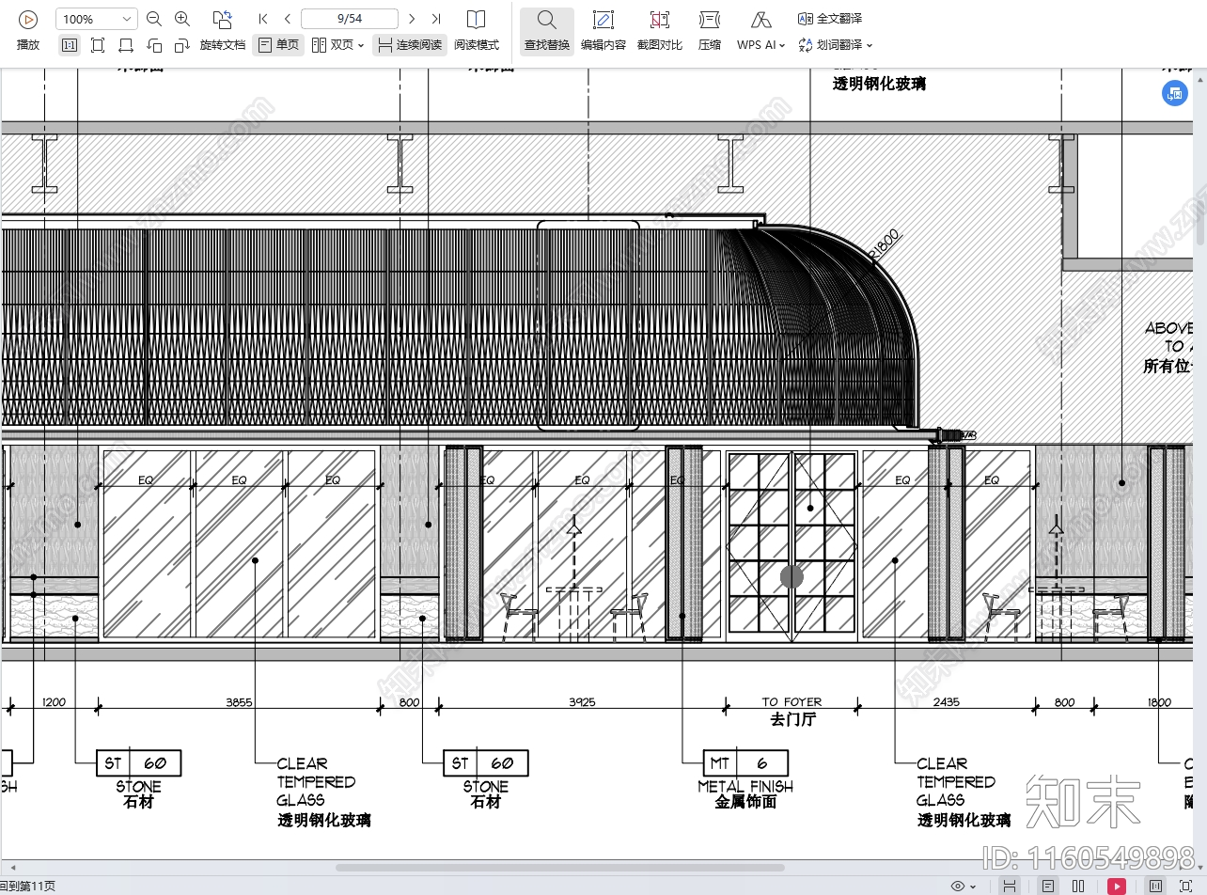Click Full Text Translate (全文翻译)
1207x895 pixels.
point(830,19)
